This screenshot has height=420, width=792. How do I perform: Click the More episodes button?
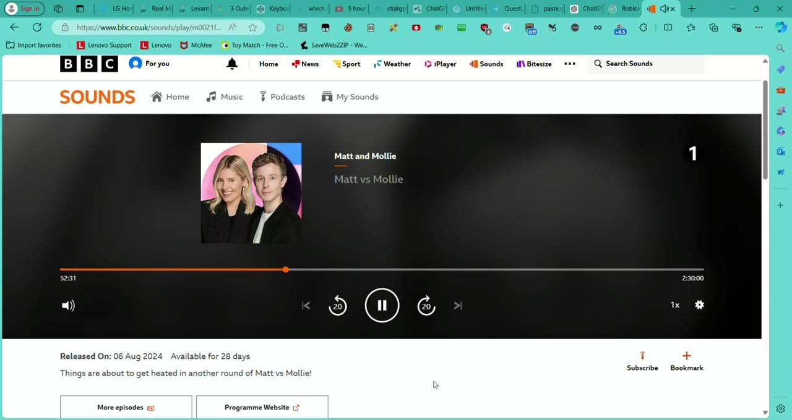(126, 408)
